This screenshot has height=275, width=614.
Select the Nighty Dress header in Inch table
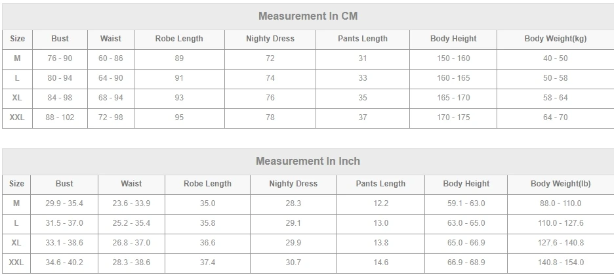[x=293, y=184]
